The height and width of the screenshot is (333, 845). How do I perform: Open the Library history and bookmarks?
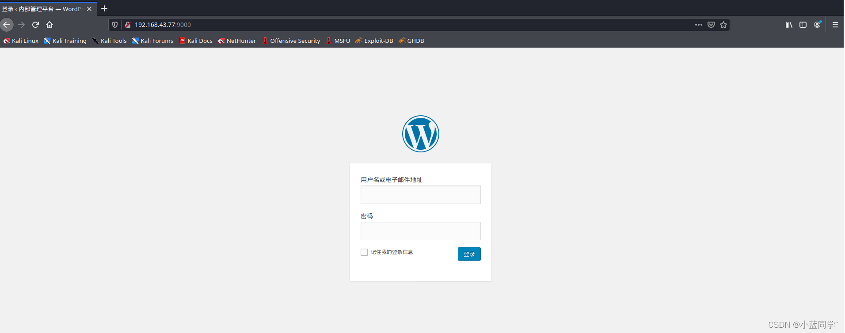click(x=789, y=25)
